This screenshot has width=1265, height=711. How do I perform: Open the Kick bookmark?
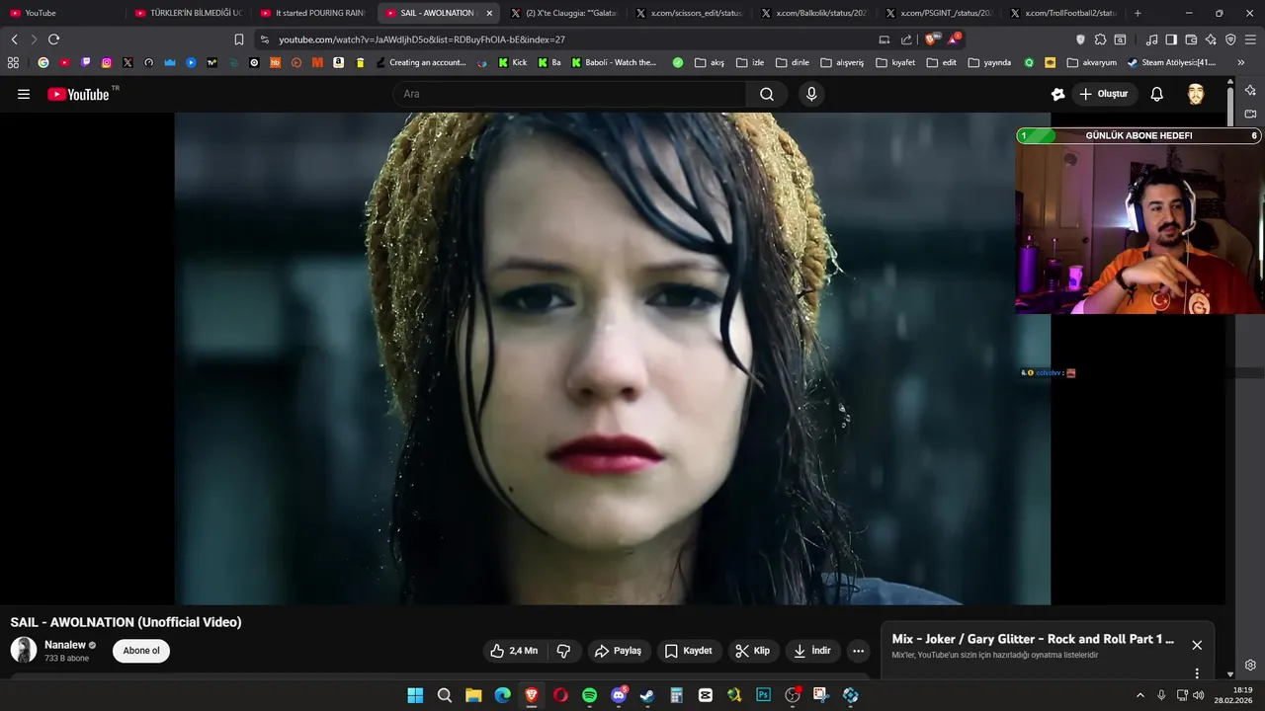[x=513, y=62]
